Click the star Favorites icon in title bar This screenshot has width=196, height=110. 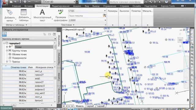pyautogui.click(x=160, y=2)
